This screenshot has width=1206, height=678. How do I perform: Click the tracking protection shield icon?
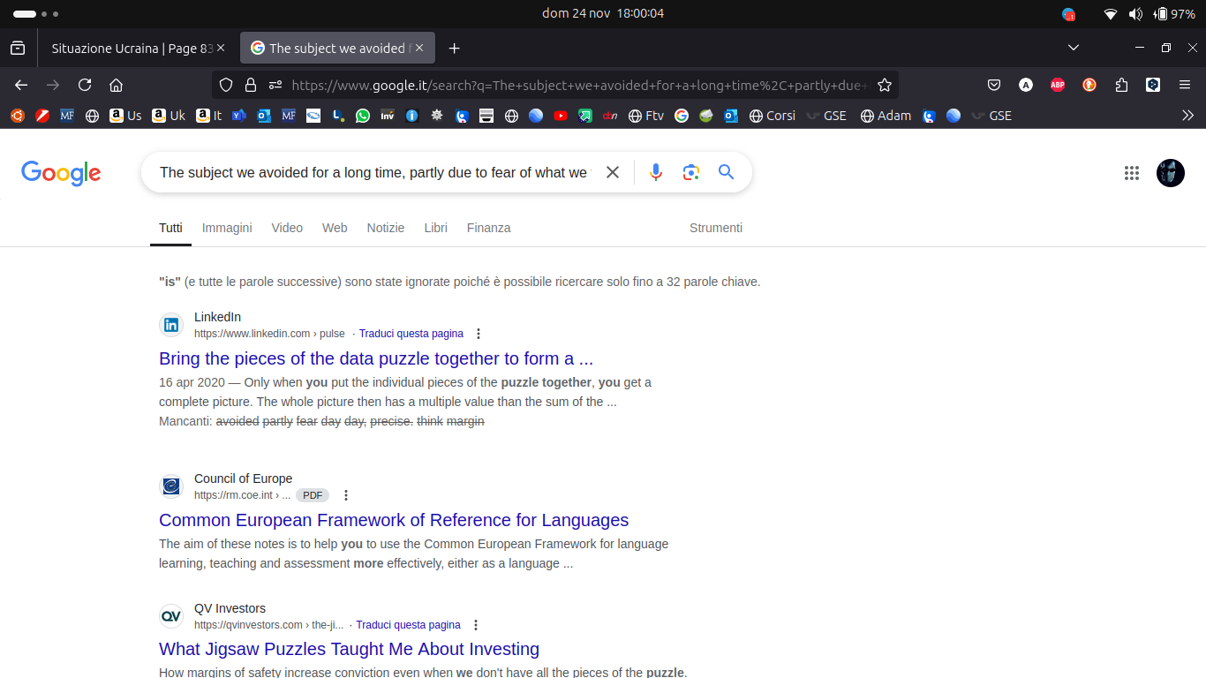click(x=226, y=85)
